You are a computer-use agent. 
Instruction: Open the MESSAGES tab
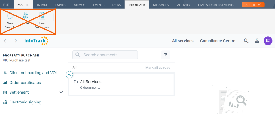(x=161, y=5)
